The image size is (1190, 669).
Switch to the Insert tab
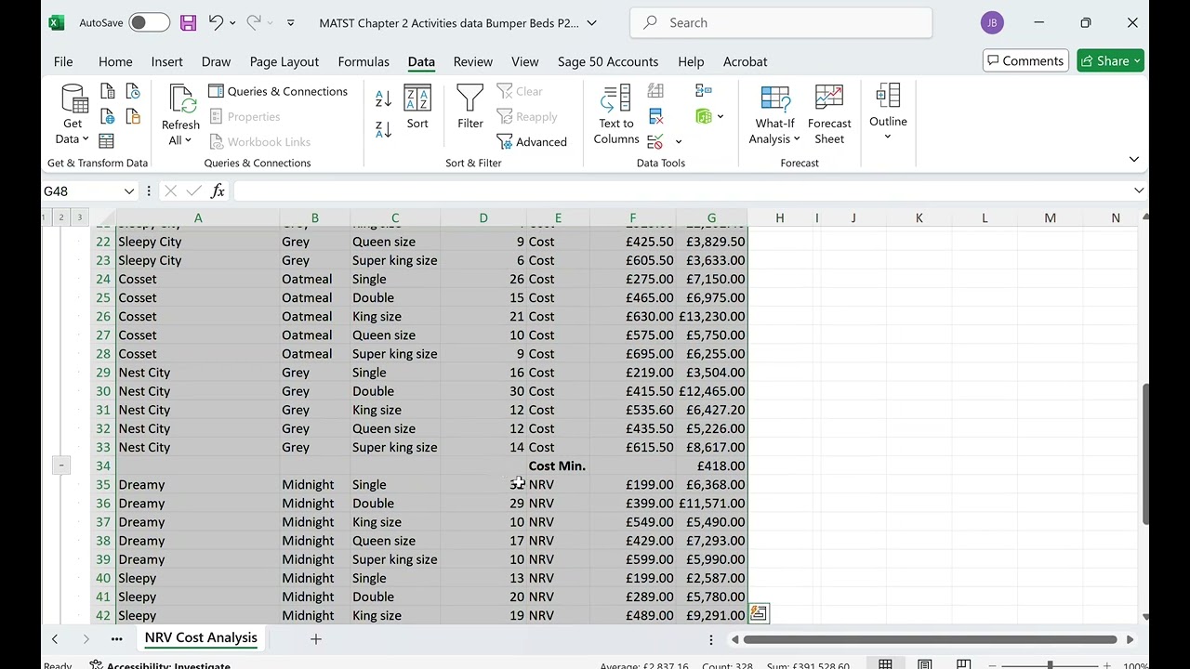click(x=167, y=61)
